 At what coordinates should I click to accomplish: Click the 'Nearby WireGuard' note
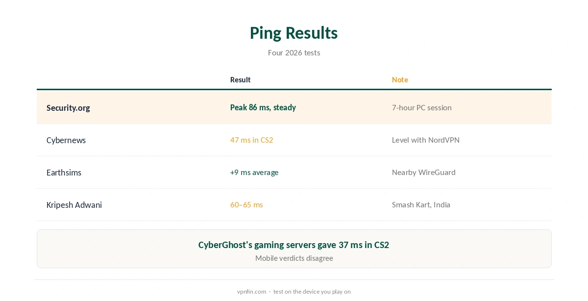click(424, 172)
